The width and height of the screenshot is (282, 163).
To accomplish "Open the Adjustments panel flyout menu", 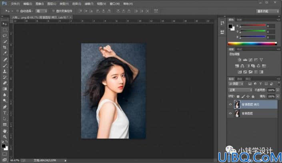I will click(x=278, y=49).
